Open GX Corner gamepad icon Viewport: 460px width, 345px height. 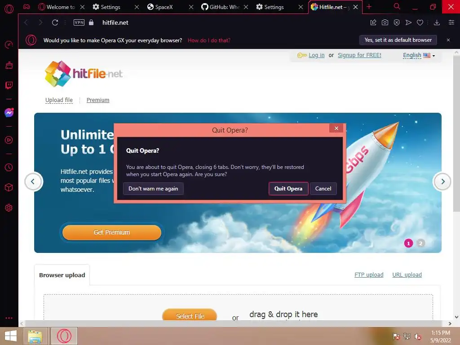coord(27,7)
